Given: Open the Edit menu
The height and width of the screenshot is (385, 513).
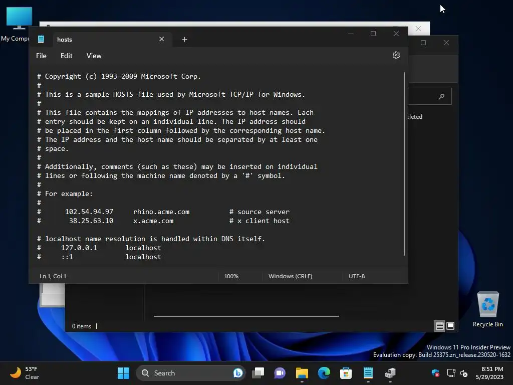Looking at the screenshot, I should click(67, 56).
